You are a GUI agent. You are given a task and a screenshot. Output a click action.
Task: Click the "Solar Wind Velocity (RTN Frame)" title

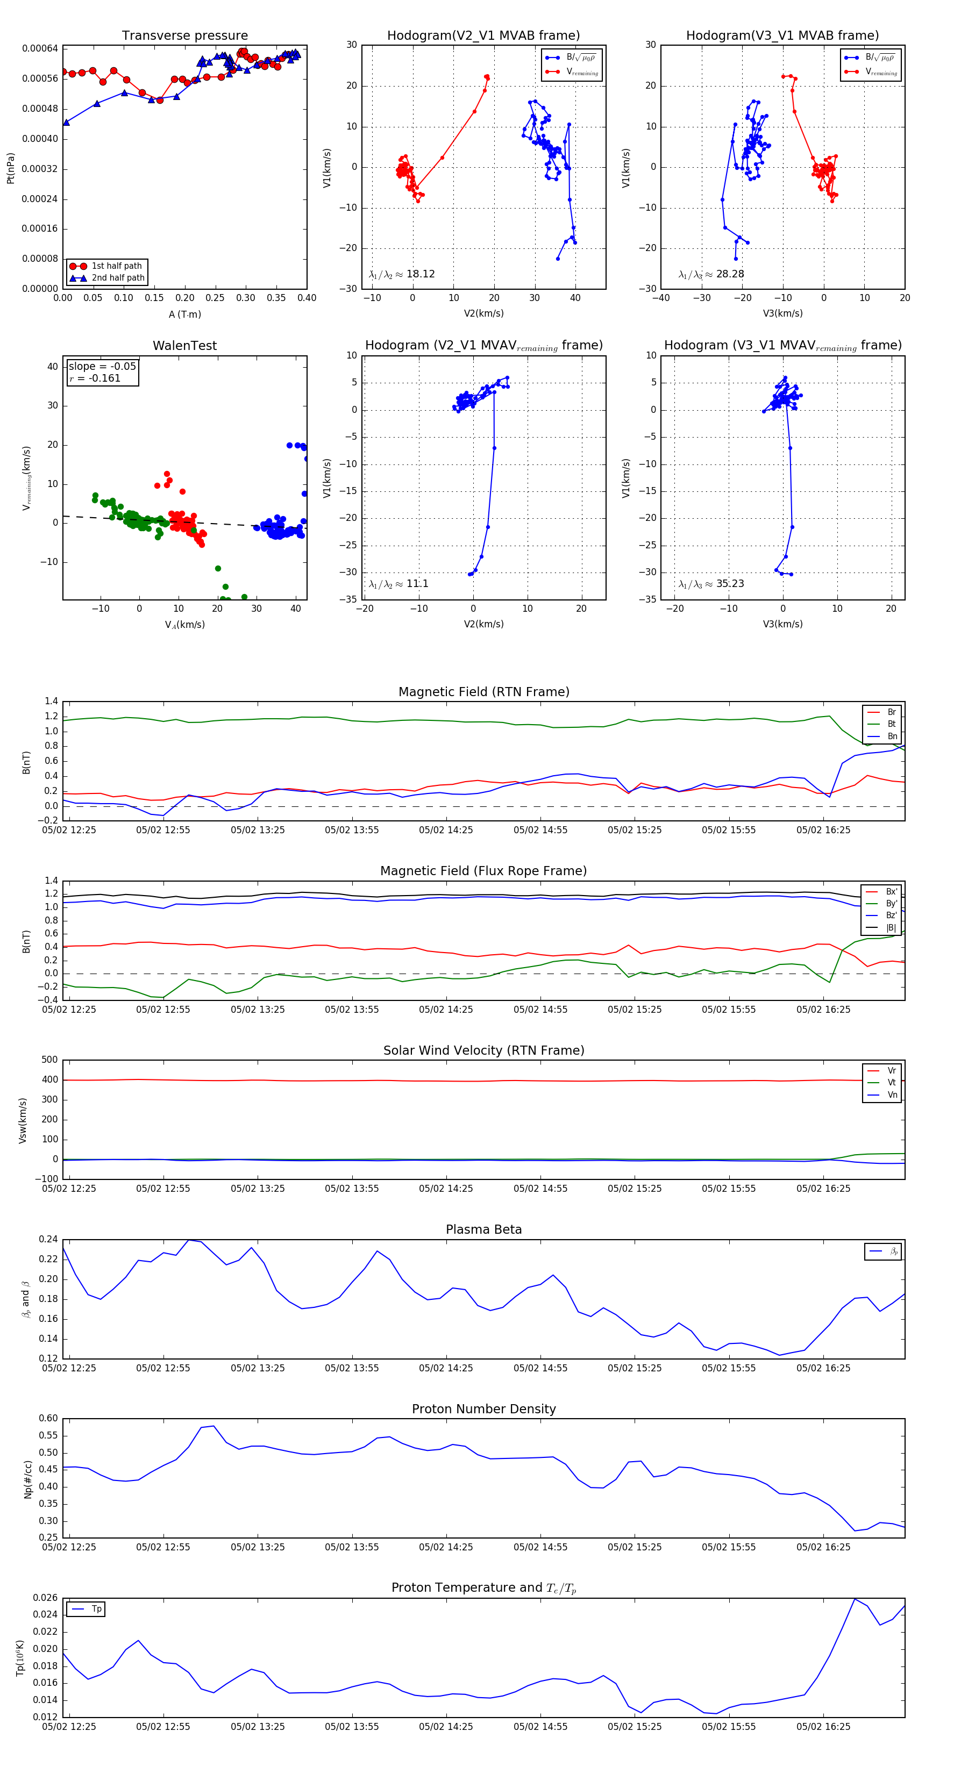[x=483, y=1050]
